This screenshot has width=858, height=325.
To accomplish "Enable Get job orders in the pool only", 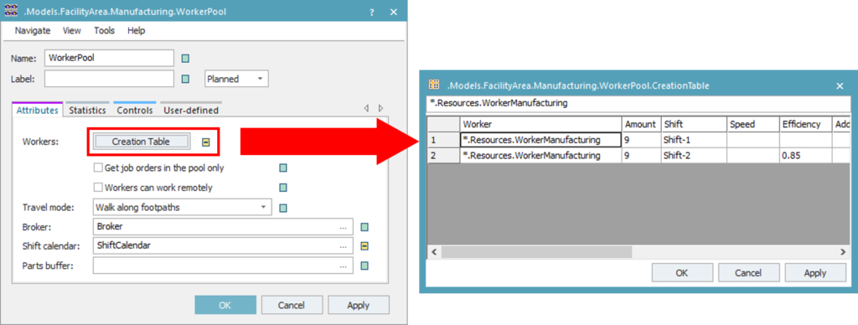I will tap(99, 168).
